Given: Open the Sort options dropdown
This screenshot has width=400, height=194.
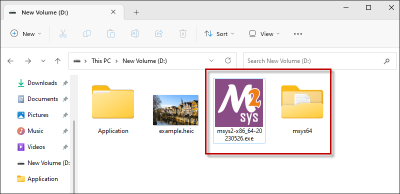Looking at the screenshot, I should coord(219,33).
